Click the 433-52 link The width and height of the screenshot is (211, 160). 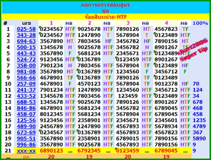click(x=26, y=96)
